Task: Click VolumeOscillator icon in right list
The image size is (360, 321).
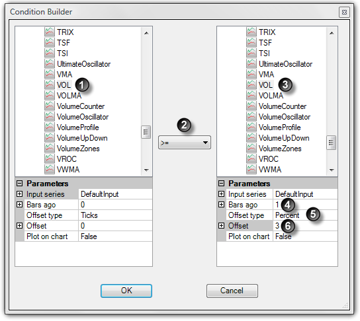Action: 251,117
